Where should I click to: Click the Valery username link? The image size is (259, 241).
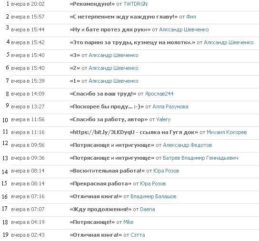[x=163, y=119]
